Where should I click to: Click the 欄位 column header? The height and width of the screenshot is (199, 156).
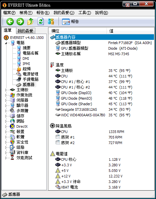pos(78,31)
